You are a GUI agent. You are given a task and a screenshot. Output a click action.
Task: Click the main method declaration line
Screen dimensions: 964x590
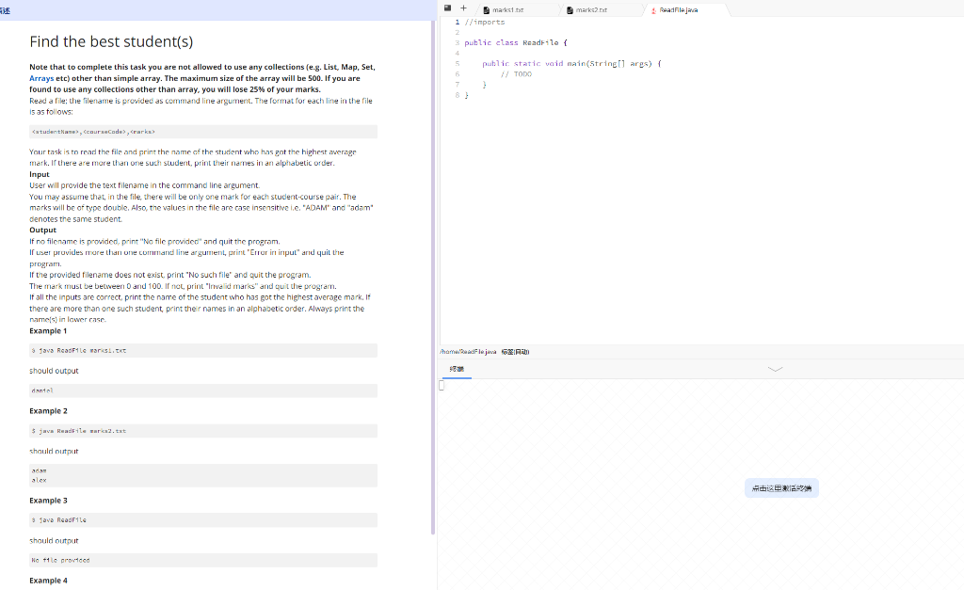pyautogui.click(x=571, y=63)
